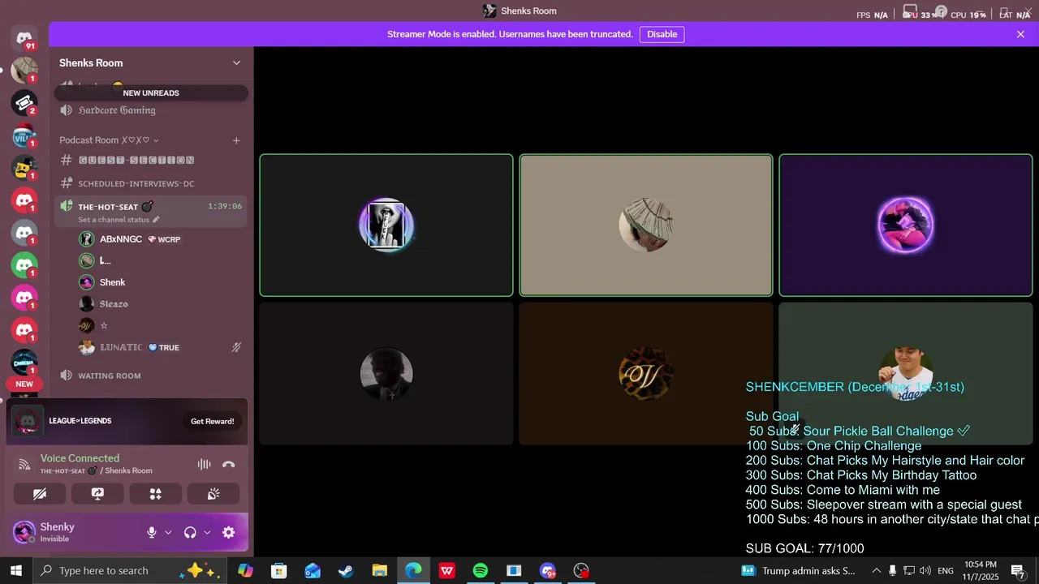Open Microsoft Store from taskbar
Image resolution: width=1039 pixels, height=584 pixels.
pos(279,570)
